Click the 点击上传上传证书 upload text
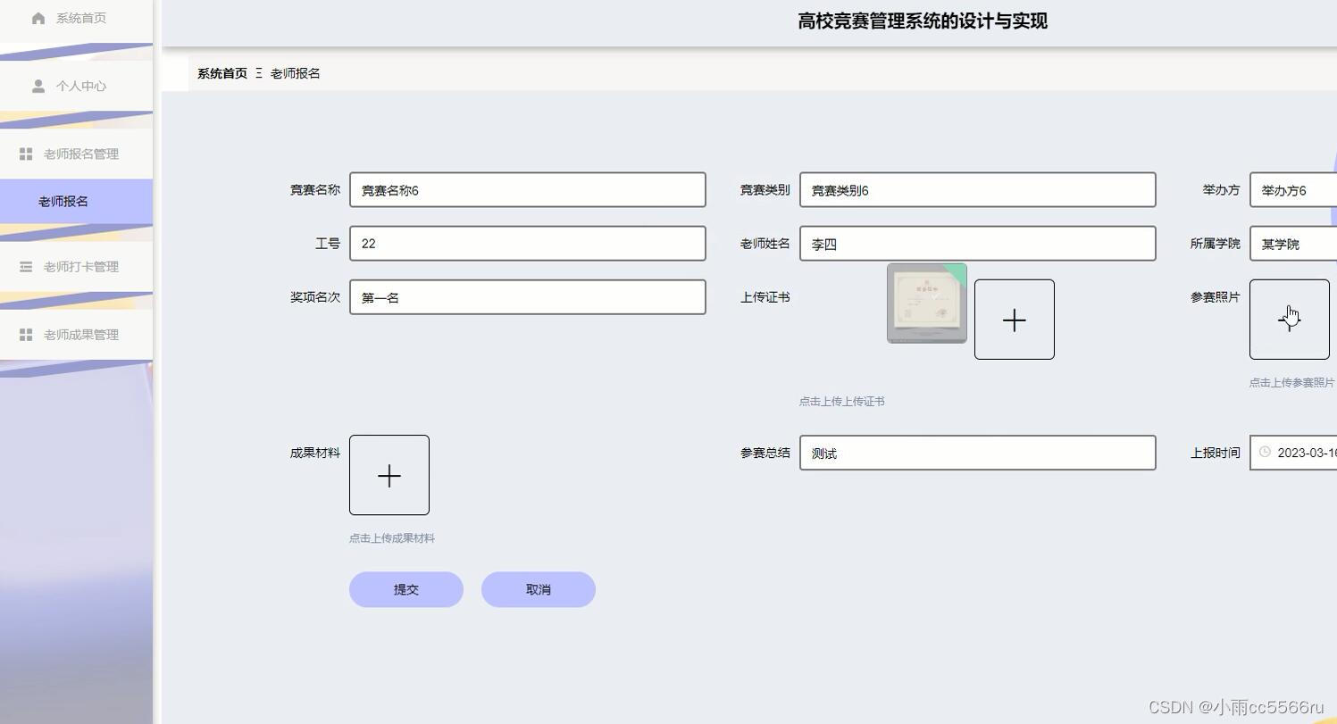 (x=840, y=401)
